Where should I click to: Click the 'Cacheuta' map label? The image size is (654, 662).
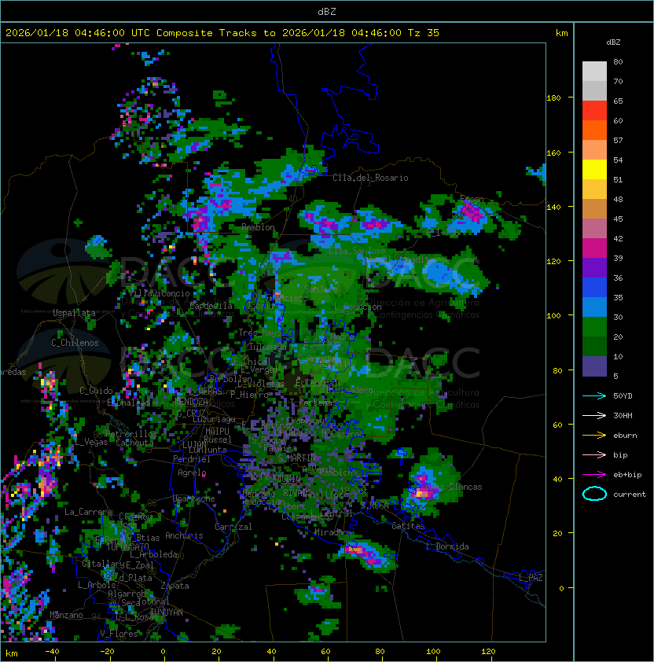[134, 443]
